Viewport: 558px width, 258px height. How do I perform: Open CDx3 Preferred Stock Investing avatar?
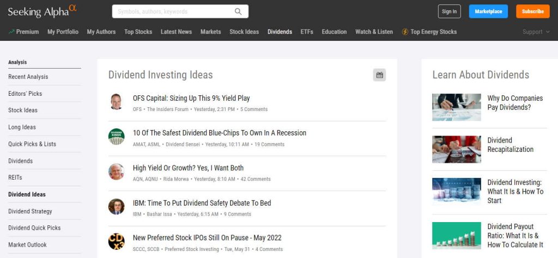click(116, 242)
